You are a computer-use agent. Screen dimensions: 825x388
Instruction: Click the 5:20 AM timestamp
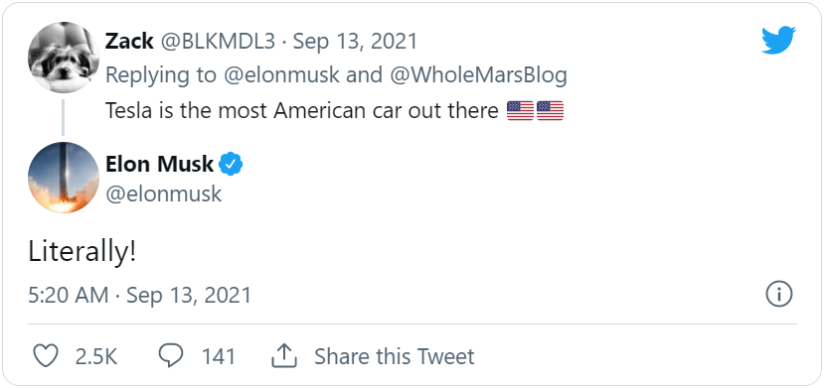(69, 295)
